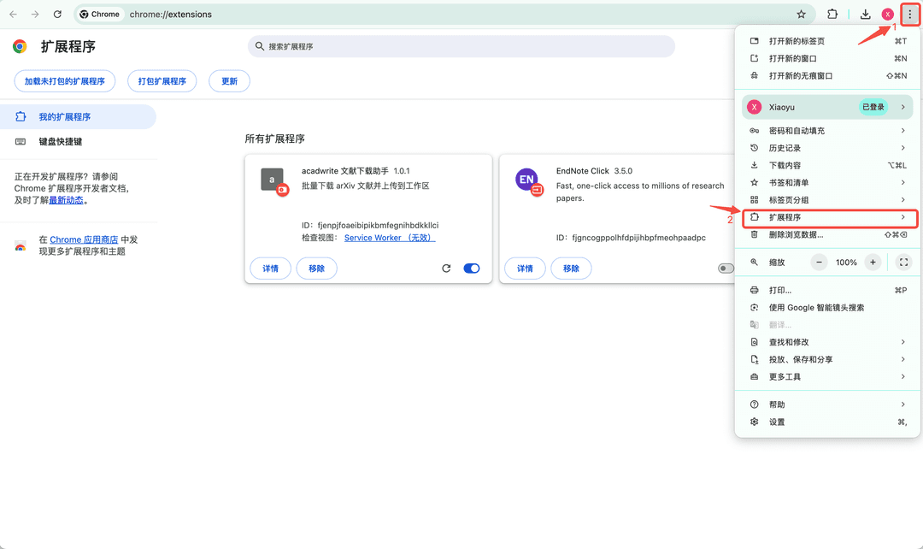Enter fullscreen with the zoom row icon
Image resolution: width=923 pixels, height=549 pixels.
pyautogui.click(x=903, y=263)
